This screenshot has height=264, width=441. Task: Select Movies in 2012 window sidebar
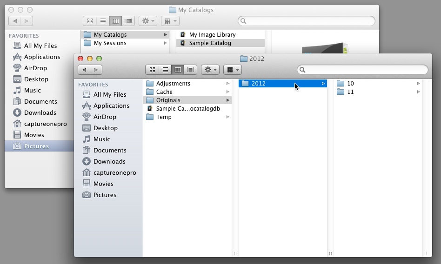(108, 184)
